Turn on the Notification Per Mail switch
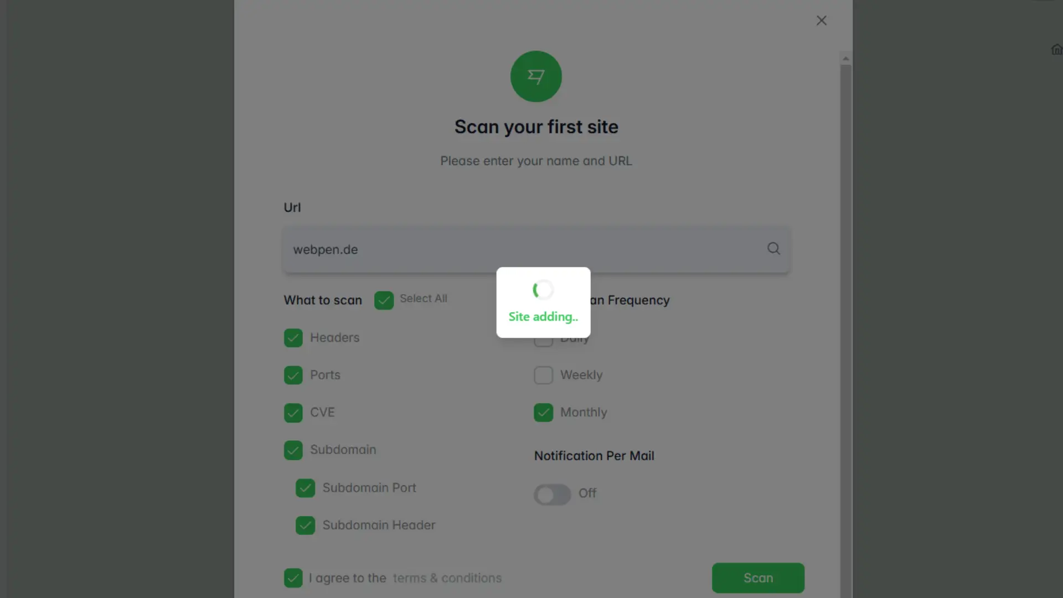The height and width of the screenshot is (598, 1063). 552,494
